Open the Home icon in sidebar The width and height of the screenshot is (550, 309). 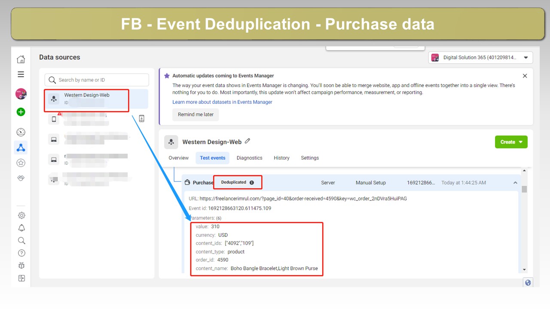click(x=21, y=59)
